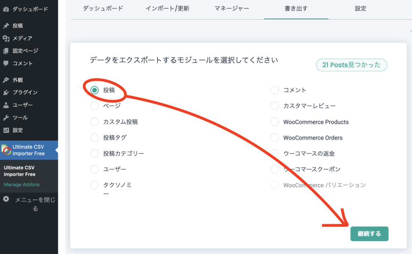Select the WooCommerce Products radio button
Screen dimensions: 412x254
coord(274,122)
